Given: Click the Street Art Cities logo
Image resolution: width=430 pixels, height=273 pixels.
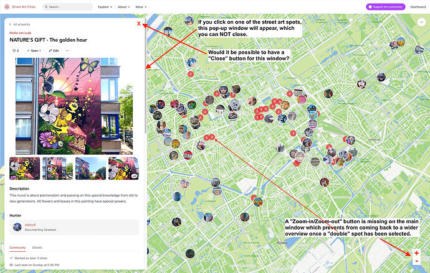Looking at the screenshot, I should point(20,7).
